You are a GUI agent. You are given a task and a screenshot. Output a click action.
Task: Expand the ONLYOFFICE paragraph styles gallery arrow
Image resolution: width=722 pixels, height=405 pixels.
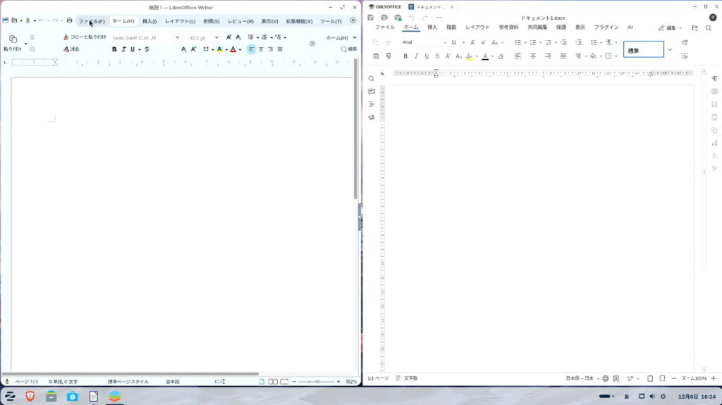click(670, 49)
